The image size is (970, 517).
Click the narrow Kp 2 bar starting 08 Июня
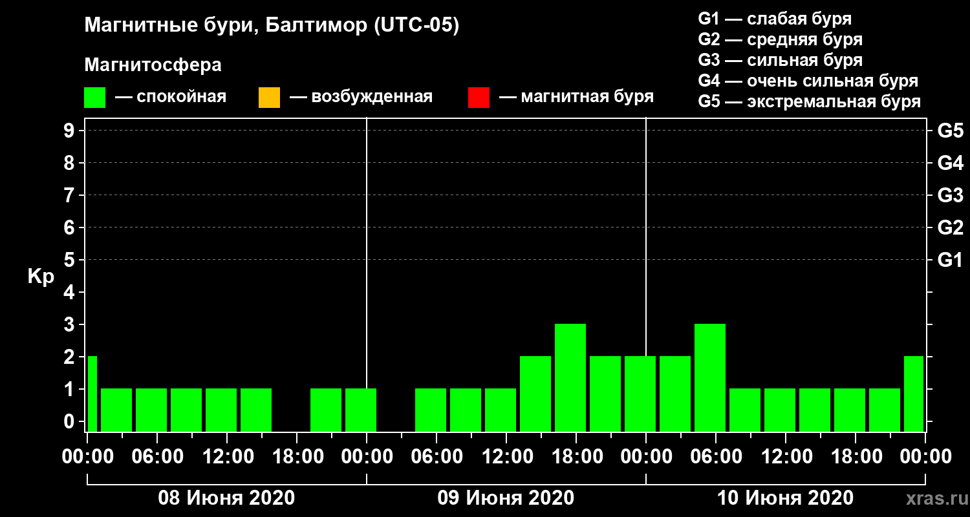tap(92, 394)
